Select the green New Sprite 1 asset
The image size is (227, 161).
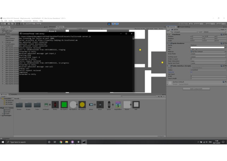[x=64, y=105]
